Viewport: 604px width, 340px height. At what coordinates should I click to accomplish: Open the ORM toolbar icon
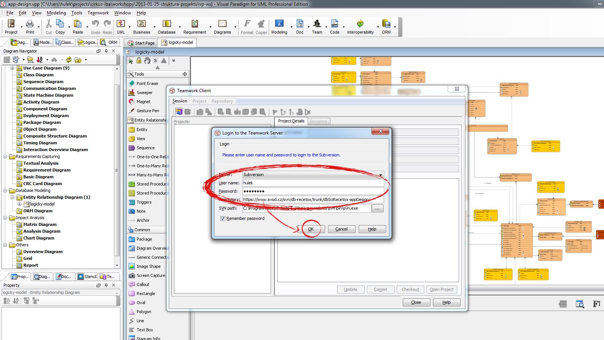click(386, 24)
